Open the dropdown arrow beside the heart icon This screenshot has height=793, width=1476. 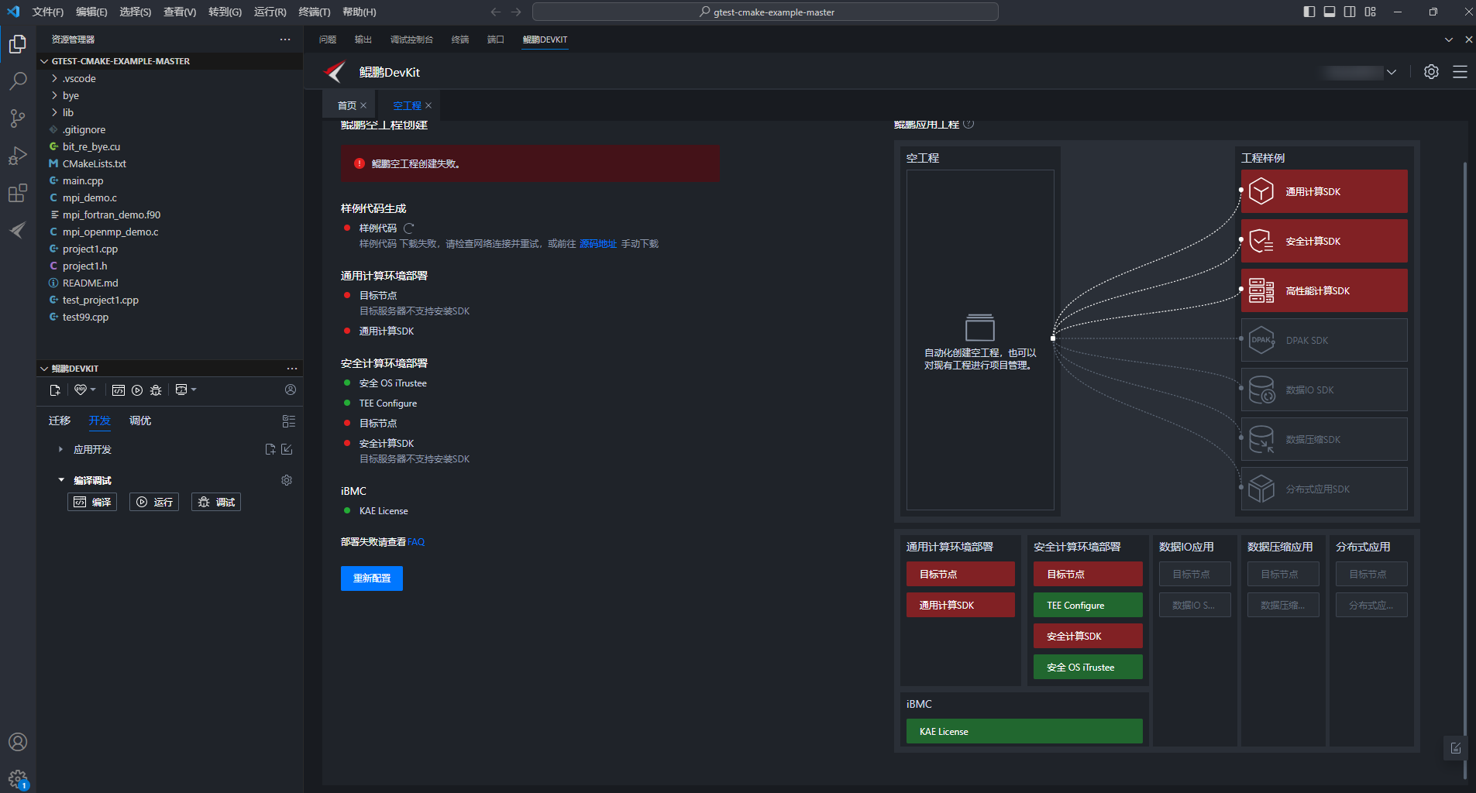pyautogui.click(x=93, y=390)
